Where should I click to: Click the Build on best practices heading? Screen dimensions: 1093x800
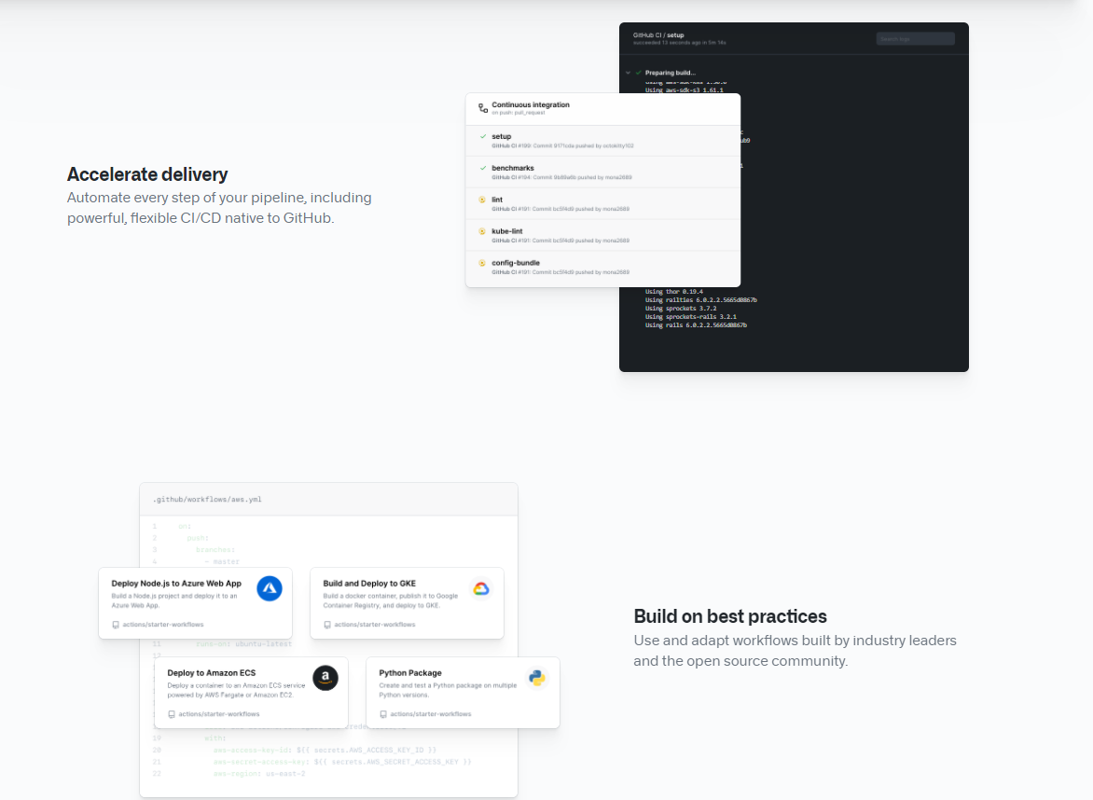coord(730,616)
